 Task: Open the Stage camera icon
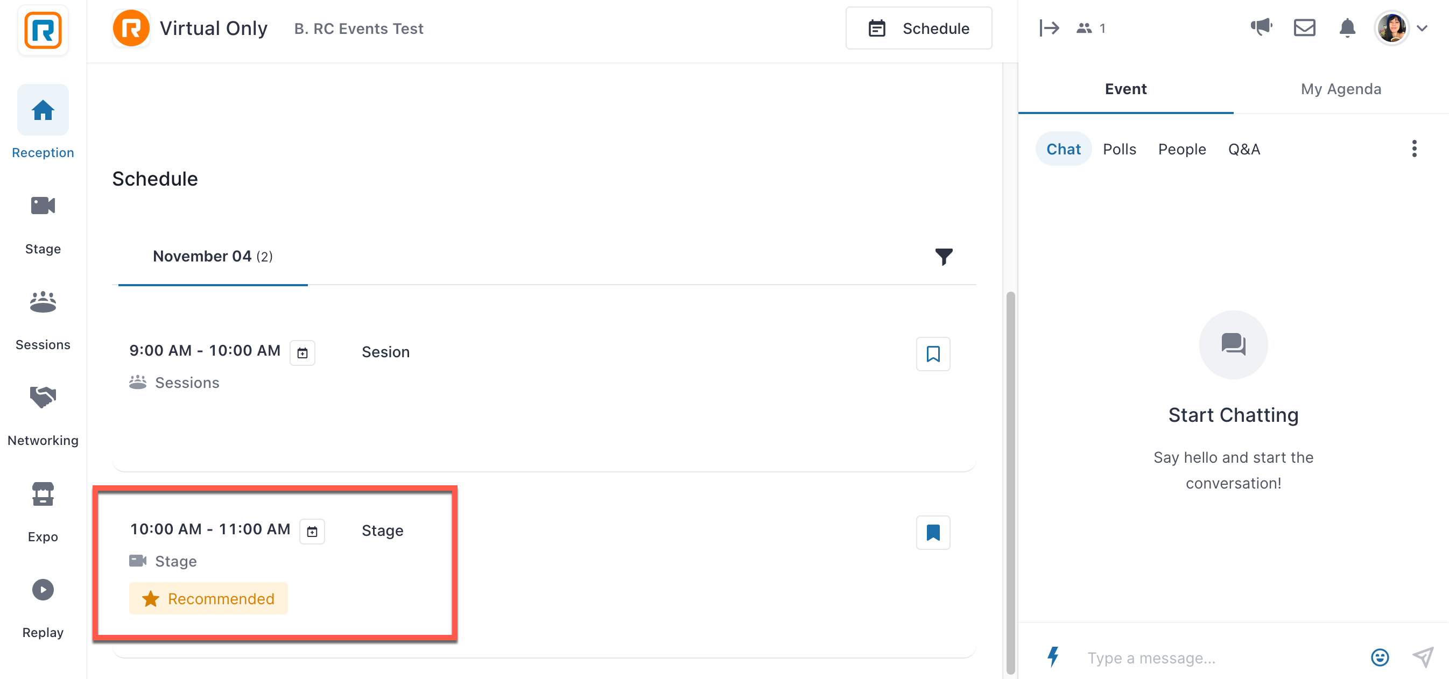coord(43,206)
